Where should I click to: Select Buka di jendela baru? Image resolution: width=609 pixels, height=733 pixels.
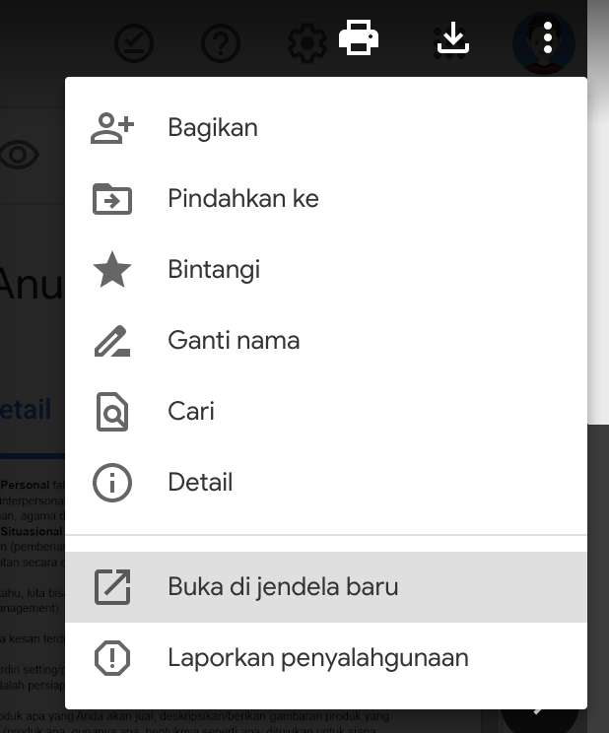pyautogui.click(x=283, y=587)
